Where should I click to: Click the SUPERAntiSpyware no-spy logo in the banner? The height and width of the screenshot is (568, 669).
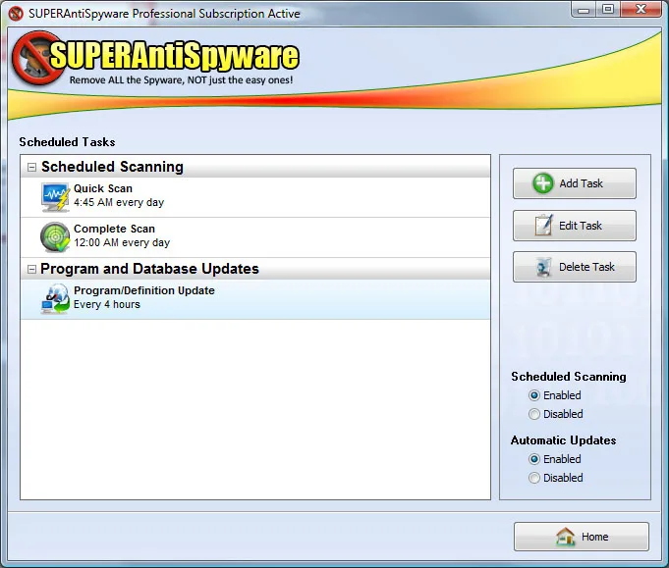point(38,58)
